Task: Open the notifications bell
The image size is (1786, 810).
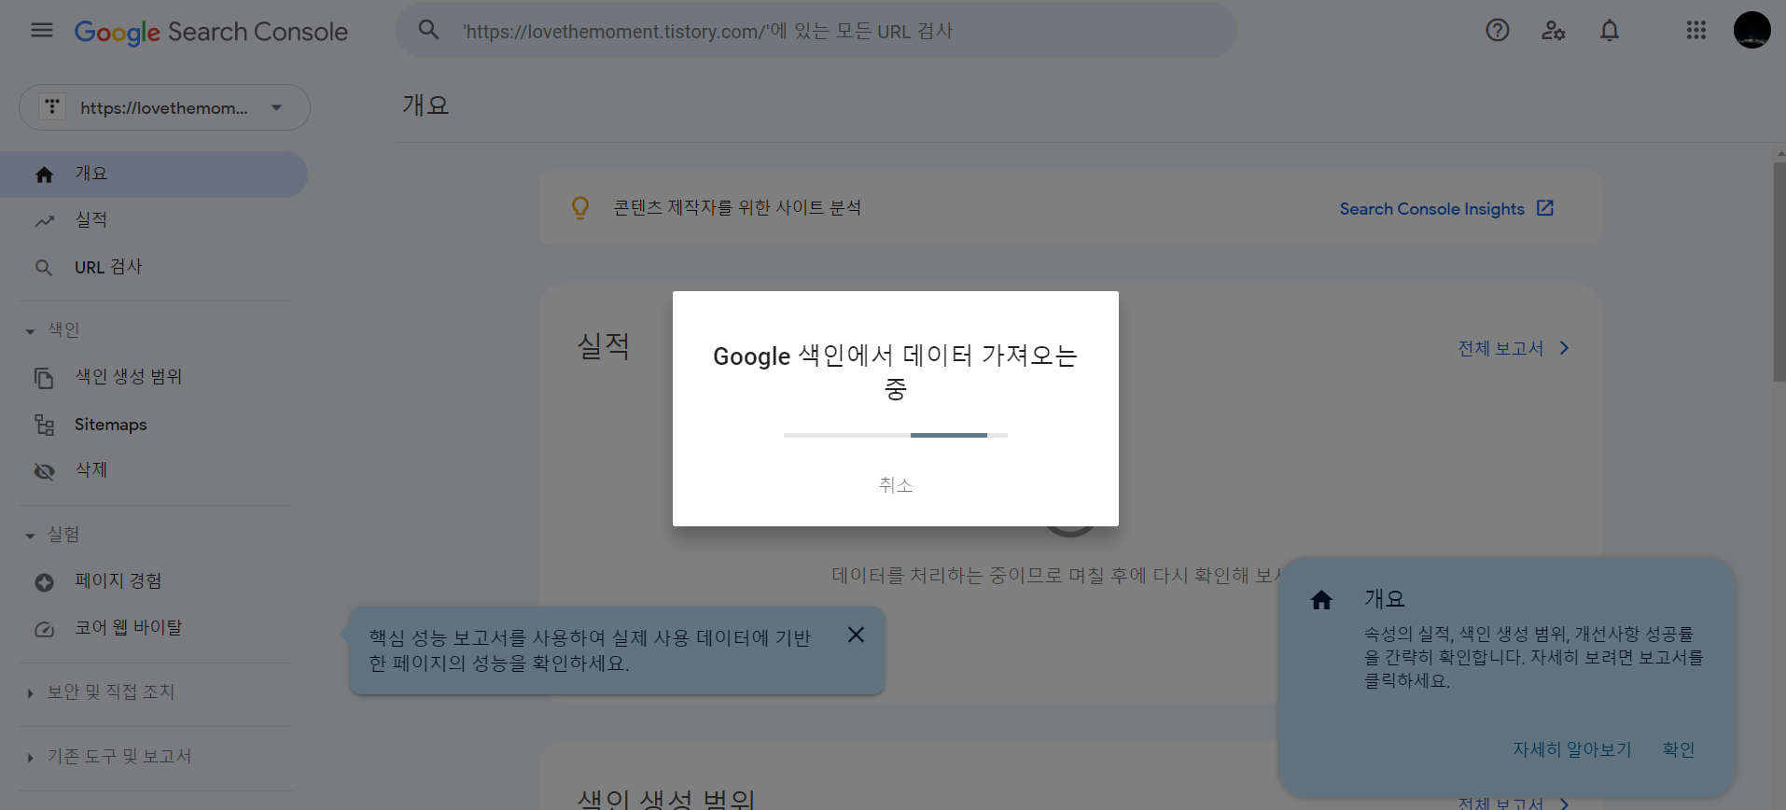Action: [1610, 31]
